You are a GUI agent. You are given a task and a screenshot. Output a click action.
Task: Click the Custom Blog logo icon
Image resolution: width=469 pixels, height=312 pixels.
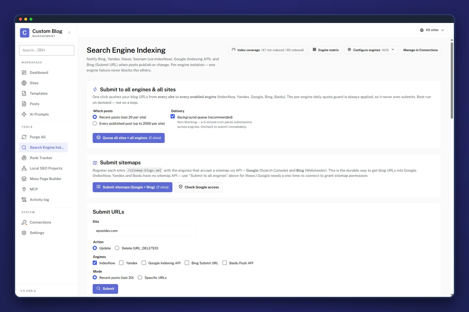25,33
